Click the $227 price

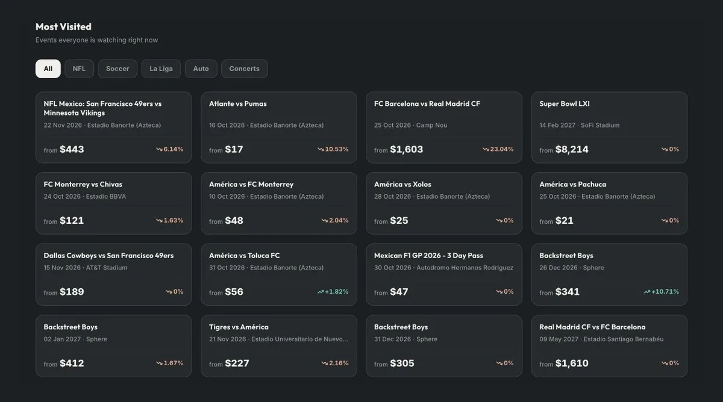tap(237, 363)
